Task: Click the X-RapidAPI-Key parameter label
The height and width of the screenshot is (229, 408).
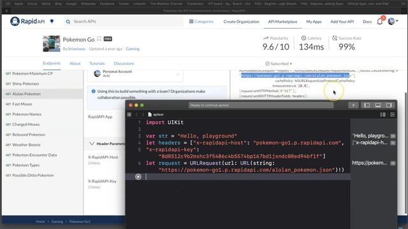Action: coord(102,181)
